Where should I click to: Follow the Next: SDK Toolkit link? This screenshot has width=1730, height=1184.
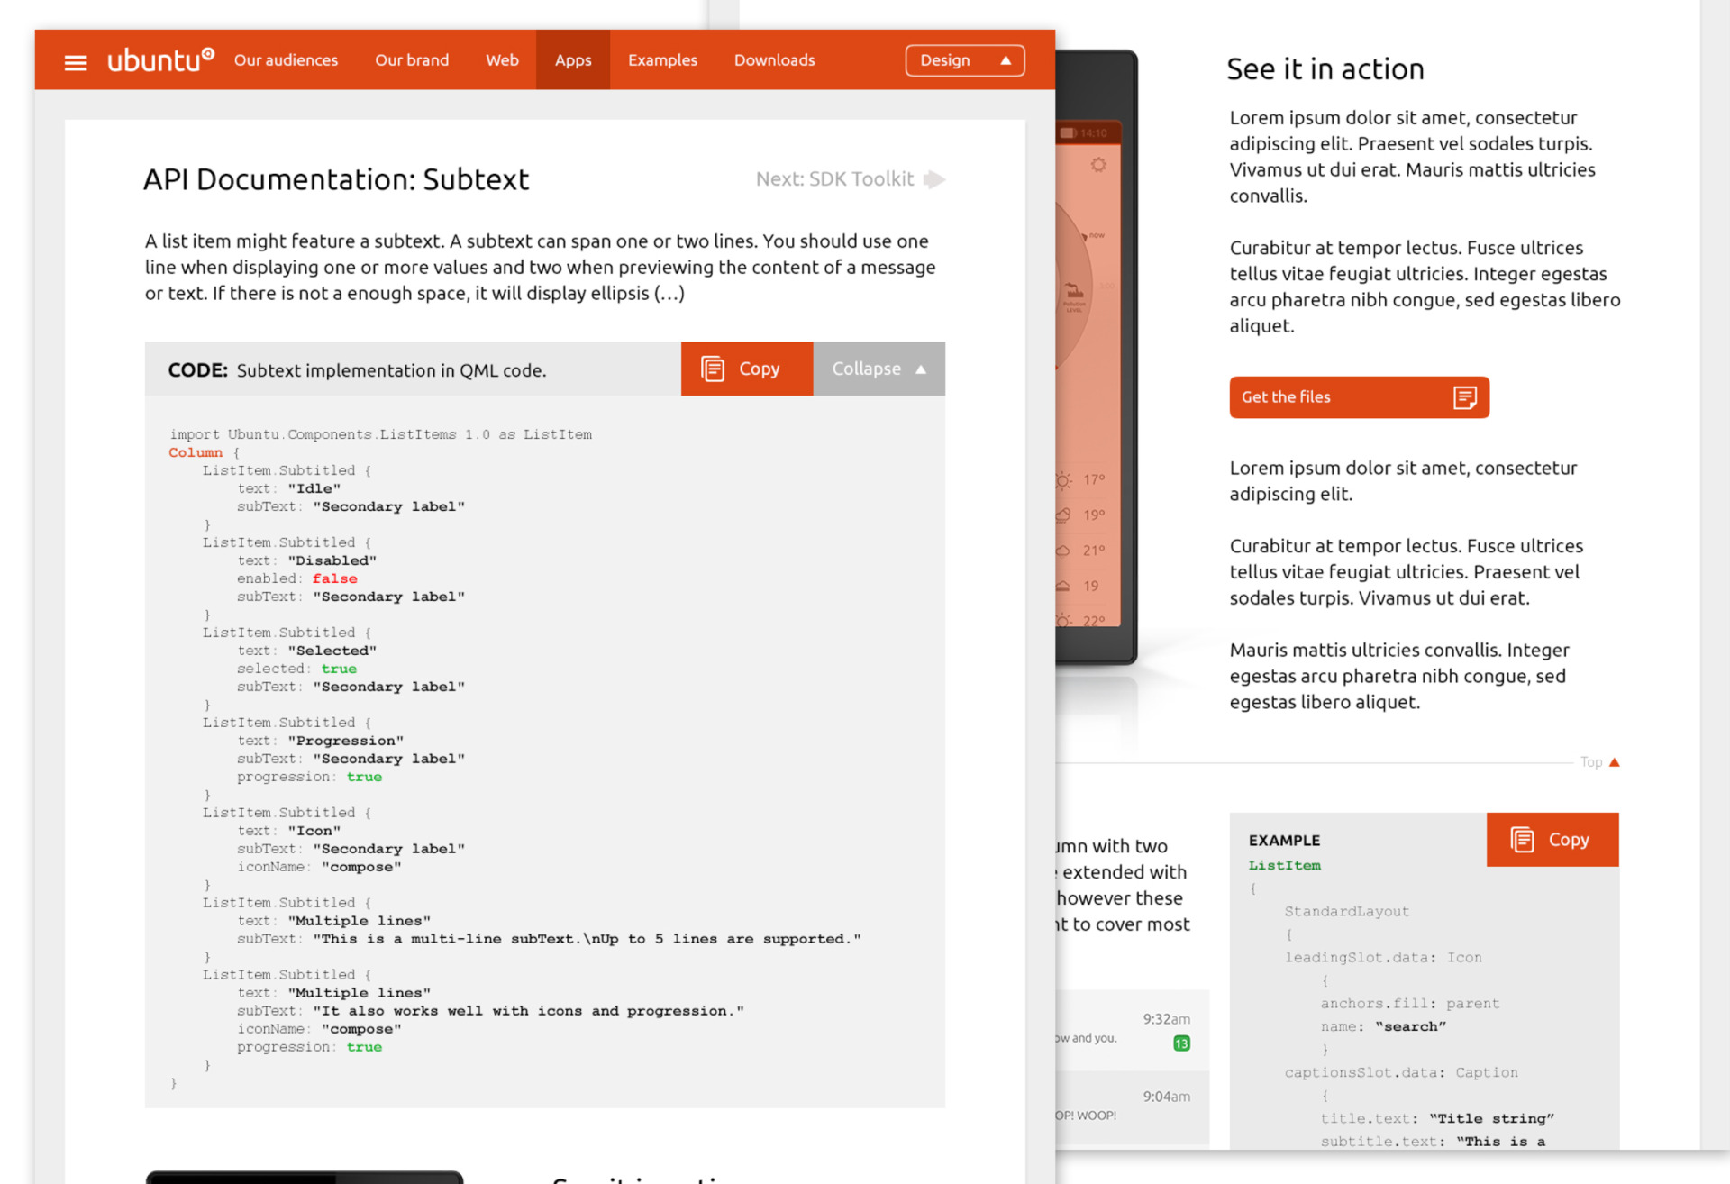(x=850, y=179)
